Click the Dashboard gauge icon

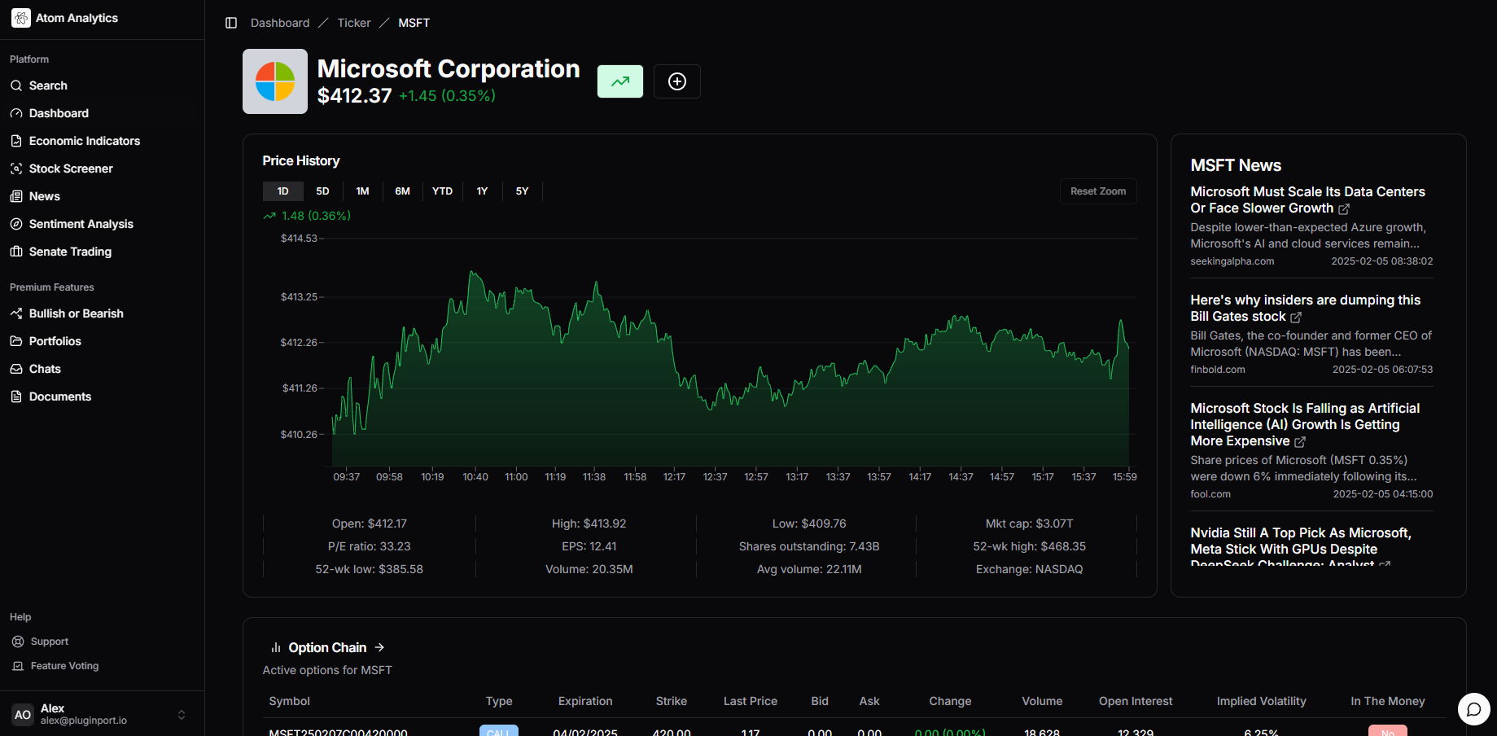click(16, 113)
